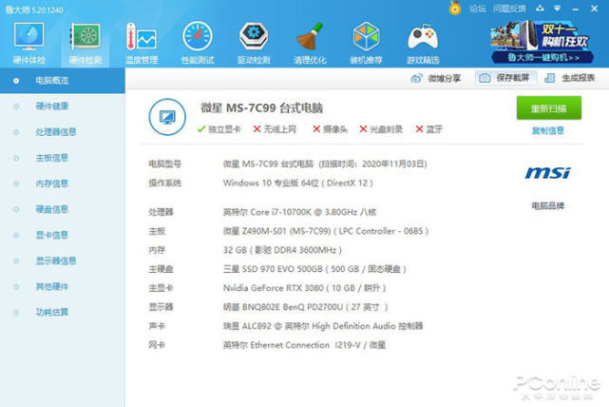The image size is (609, 407).
Task: Click the 32 GB DDR4 3600MHz memory value
Action: point(282,250)
